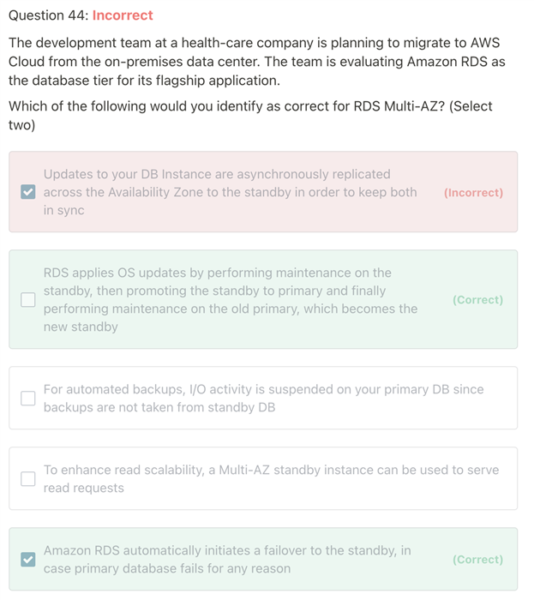Click the health-care company scenario paragraph
This screenshot has width=534, height=600.
(x=256, y=62)
